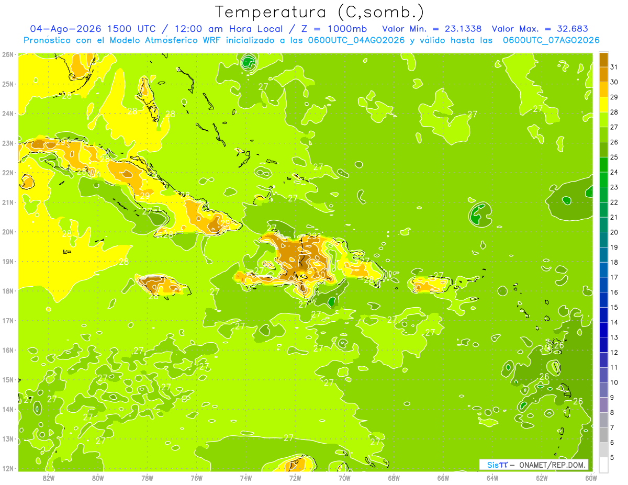
Task: Click the valid-until time '0600UTC_07AGO2026'
Action: [x=551, y=40]
